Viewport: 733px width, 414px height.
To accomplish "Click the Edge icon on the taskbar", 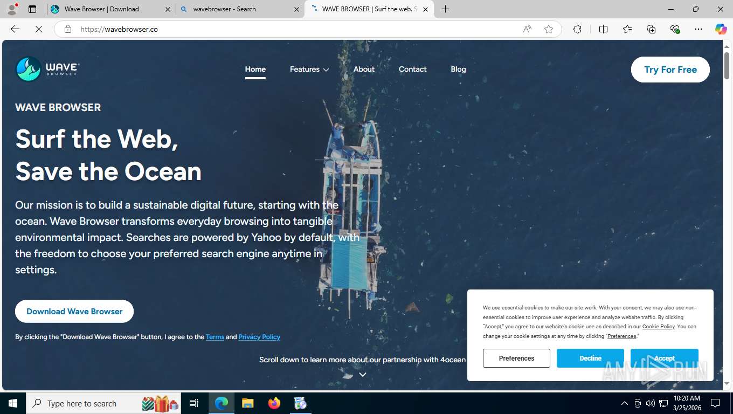I will point(222,403).
